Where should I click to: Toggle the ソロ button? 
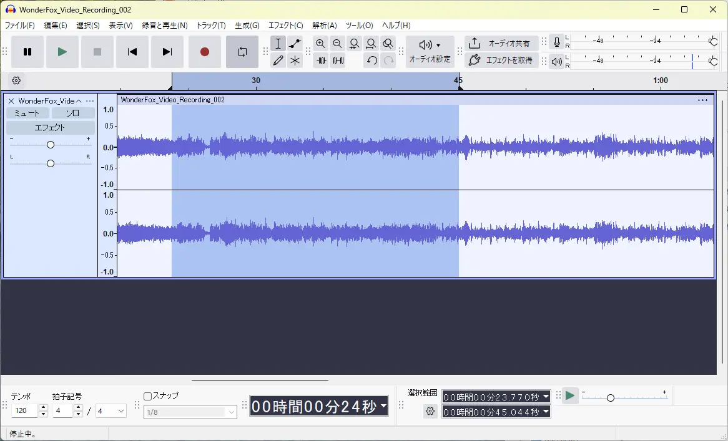pyautogui.click(x=73, y=113)
